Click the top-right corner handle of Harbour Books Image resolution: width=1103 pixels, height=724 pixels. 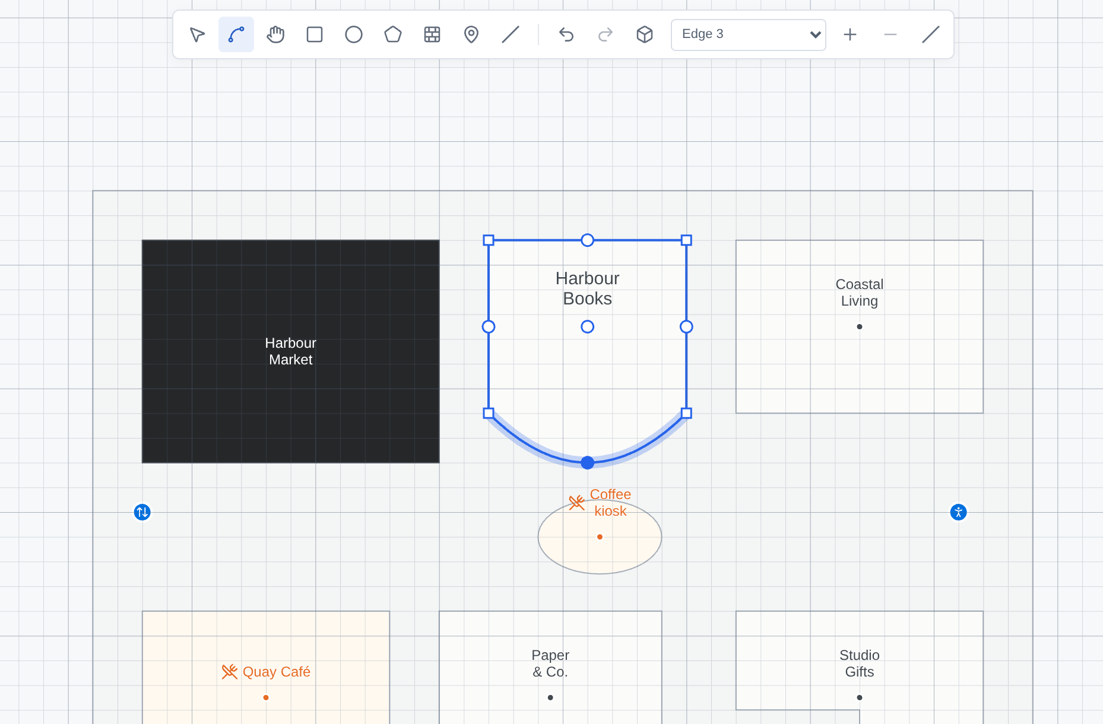pyautogui.click(x=686, y=240)
